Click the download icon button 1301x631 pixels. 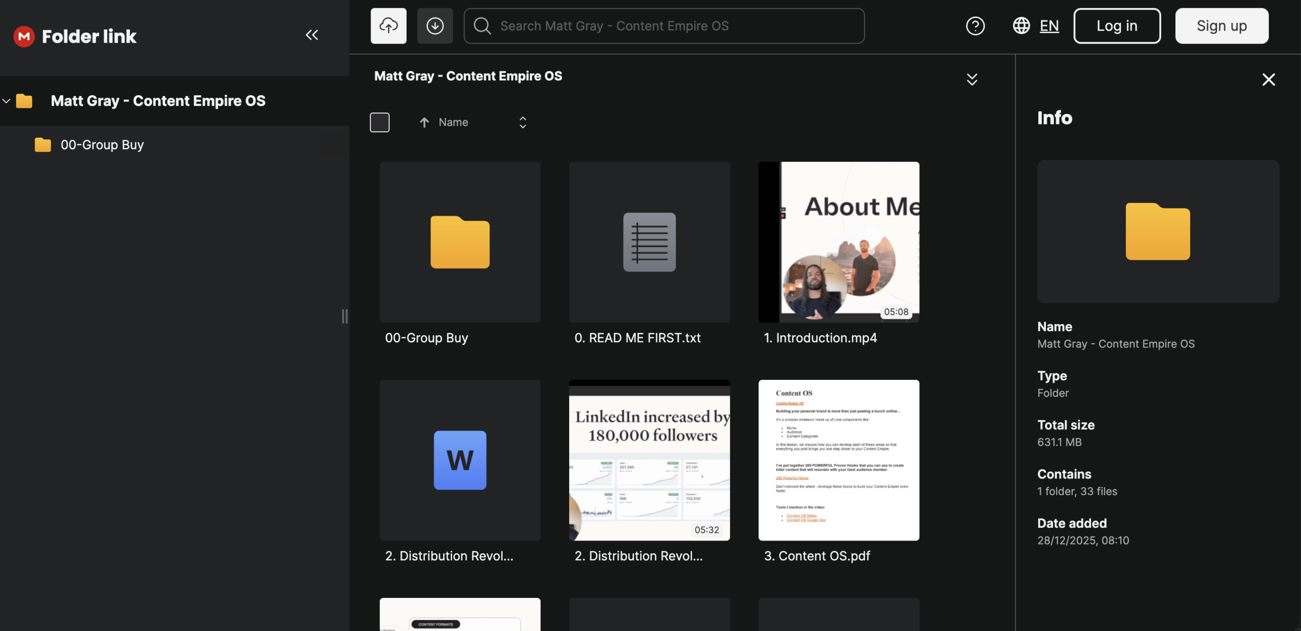pos(435,26)
